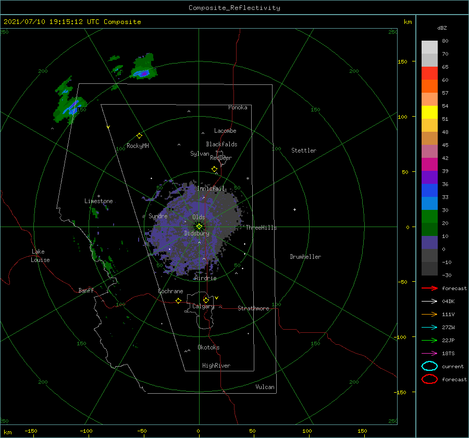The image size is (469, 438).
Task: Click the radar site diamond at Olds
Action: coord(199,227)
